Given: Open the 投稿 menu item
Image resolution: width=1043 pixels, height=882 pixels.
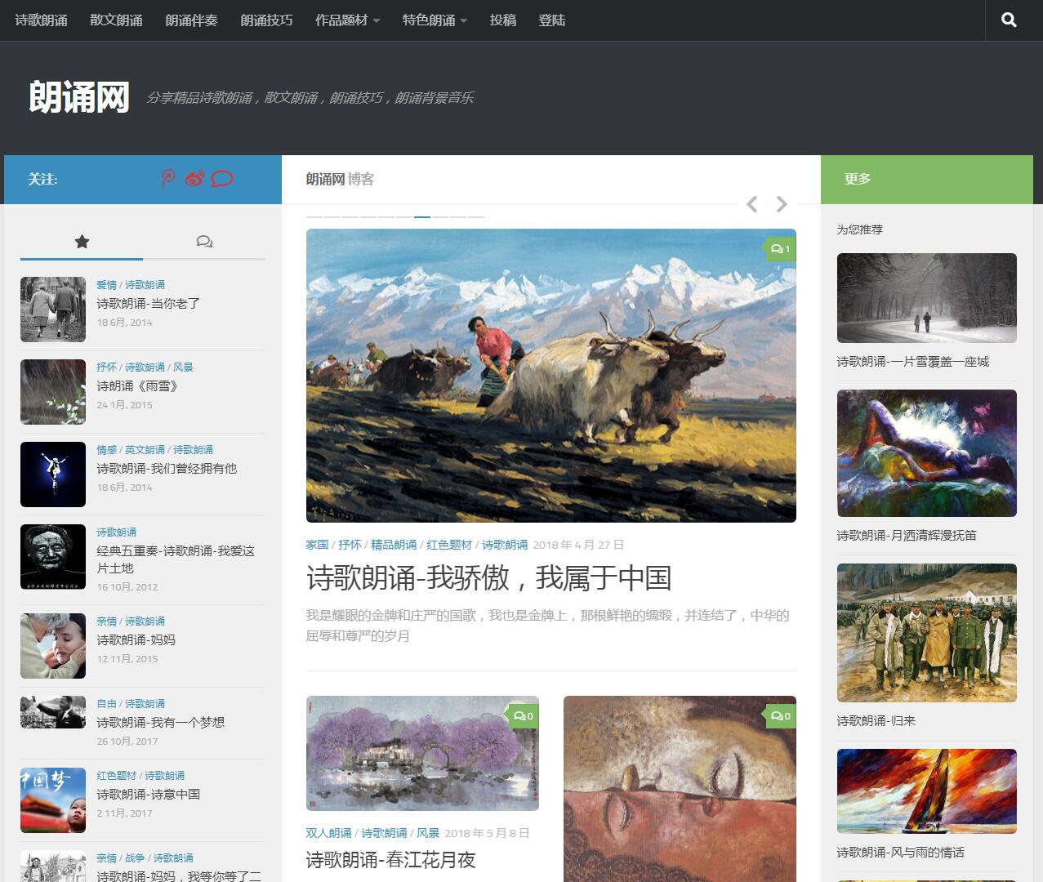Looking at the screenshot, I should (503, 20).
